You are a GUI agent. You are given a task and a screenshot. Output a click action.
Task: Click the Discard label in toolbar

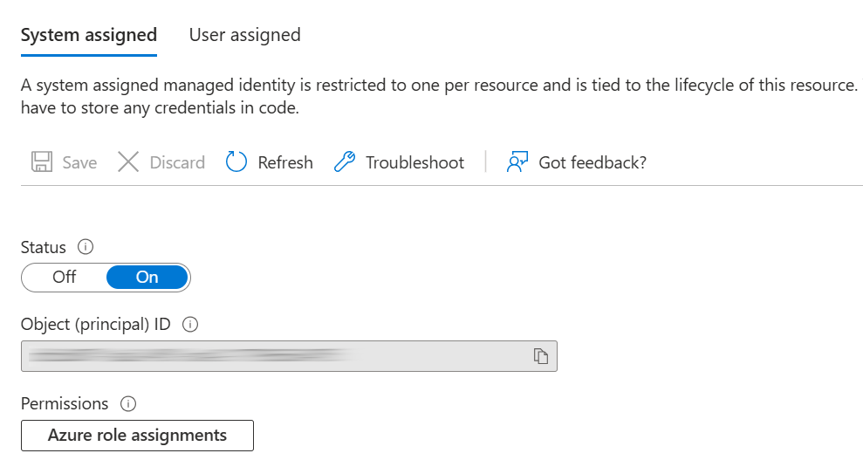[177, 162]
